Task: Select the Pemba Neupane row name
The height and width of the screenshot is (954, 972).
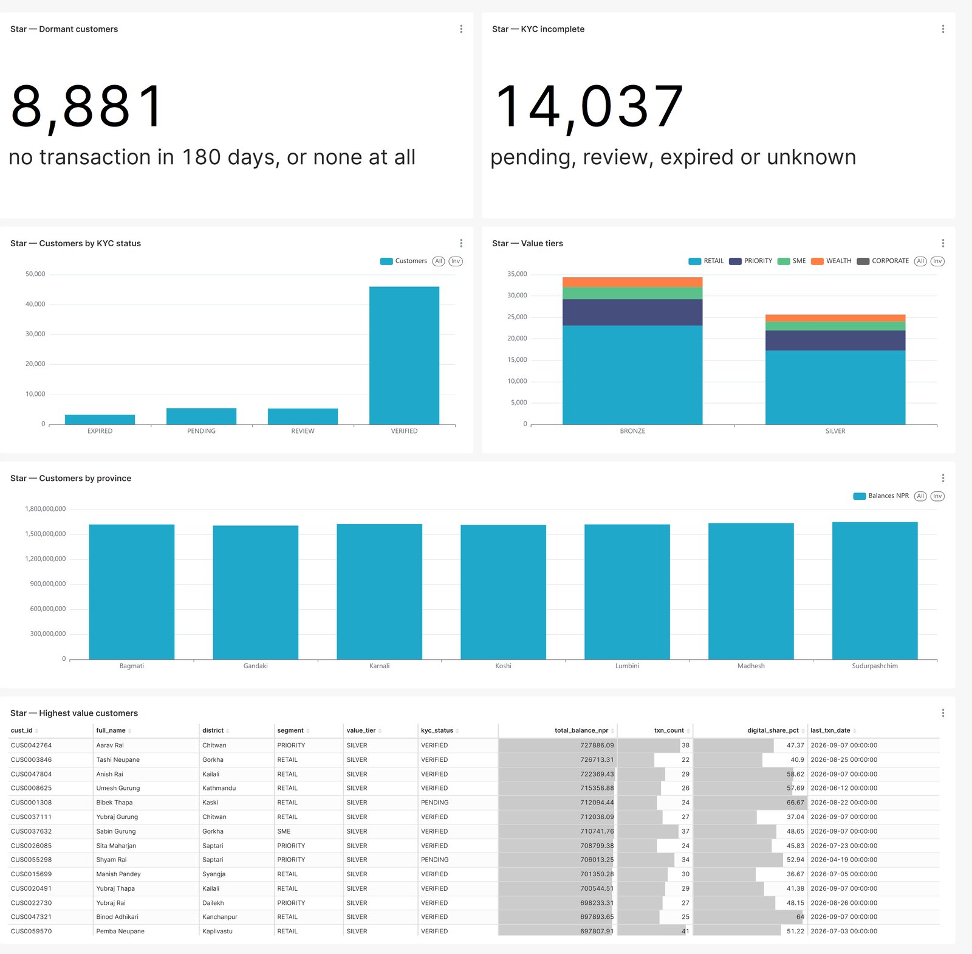Action: pyautogui.click(x=120, y=932)
